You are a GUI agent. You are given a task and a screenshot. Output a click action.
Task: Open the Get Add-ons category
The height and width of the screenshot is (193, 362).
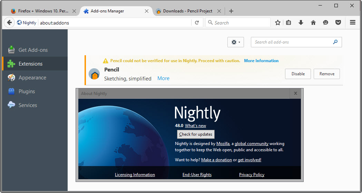35,50
